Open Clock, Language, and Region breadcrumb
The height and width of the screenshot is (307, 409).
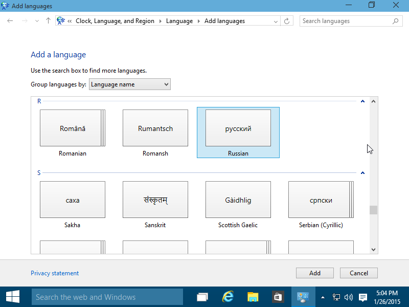[x=115, y=21]
